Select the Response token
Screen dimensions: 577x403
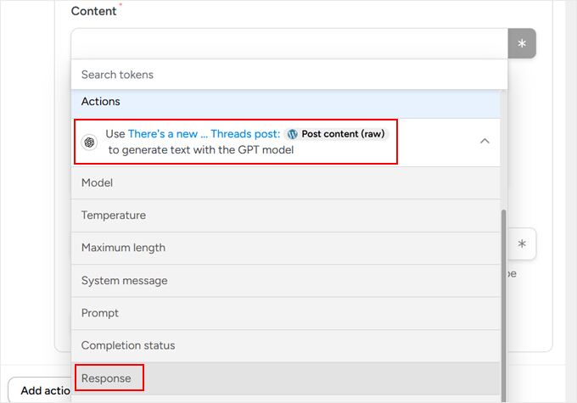click(107, 378)
